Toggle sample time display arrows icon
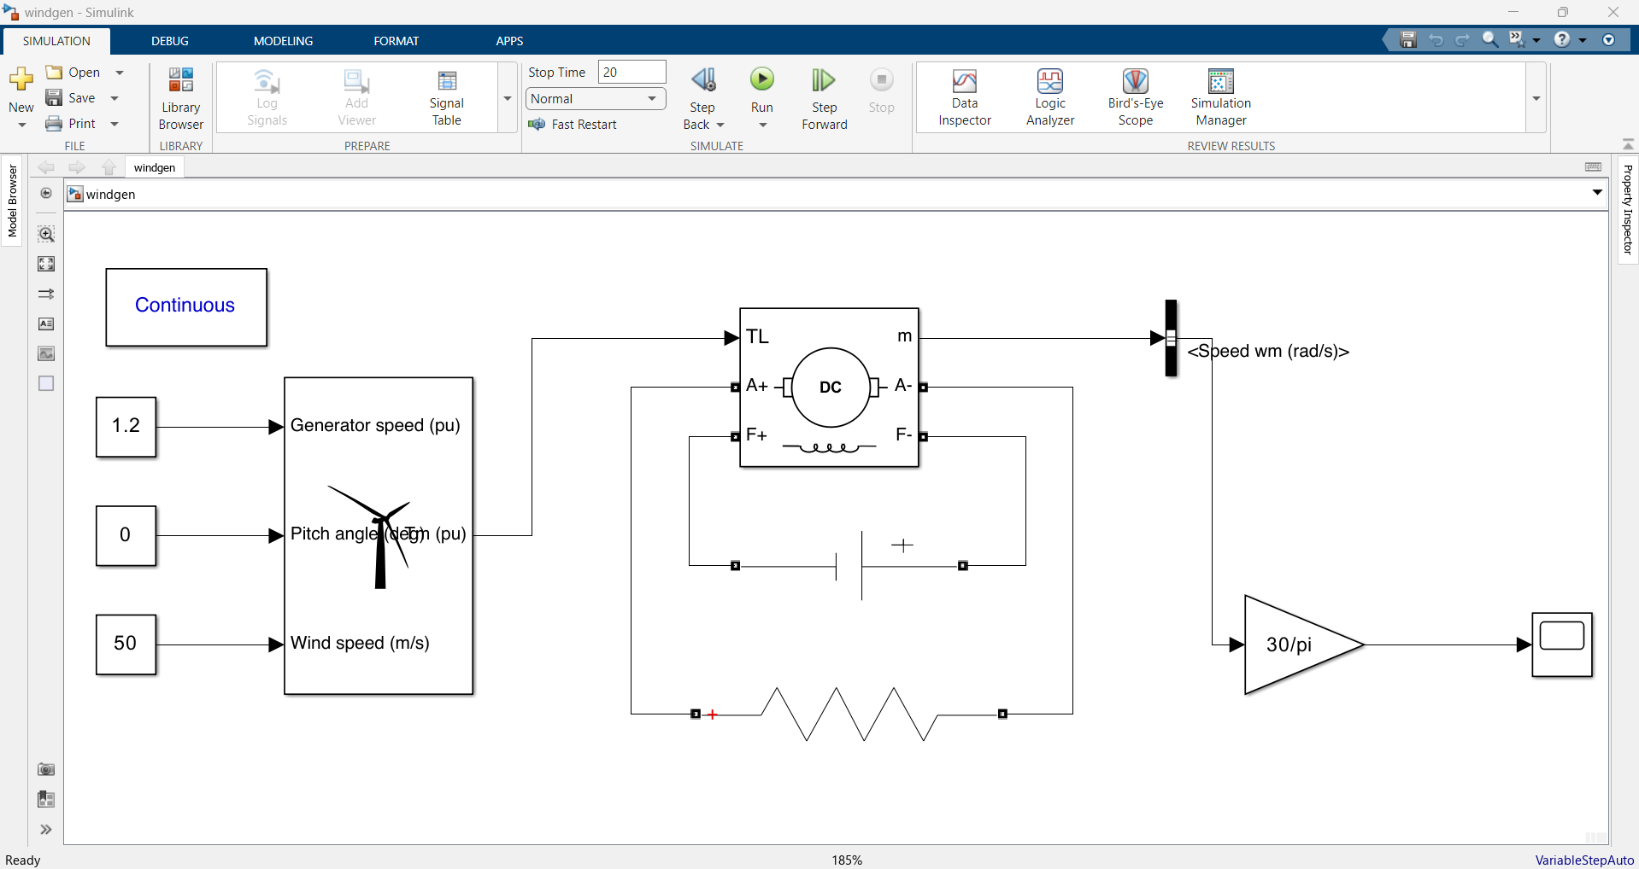Viewport: 1639px width, 869px height. (x=46, y=294)
